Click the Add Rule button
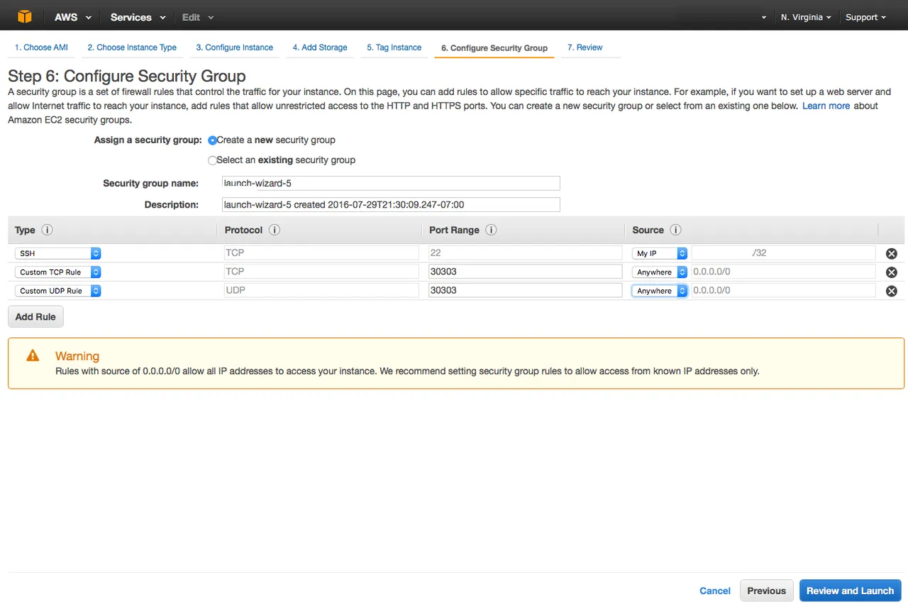 35,317
